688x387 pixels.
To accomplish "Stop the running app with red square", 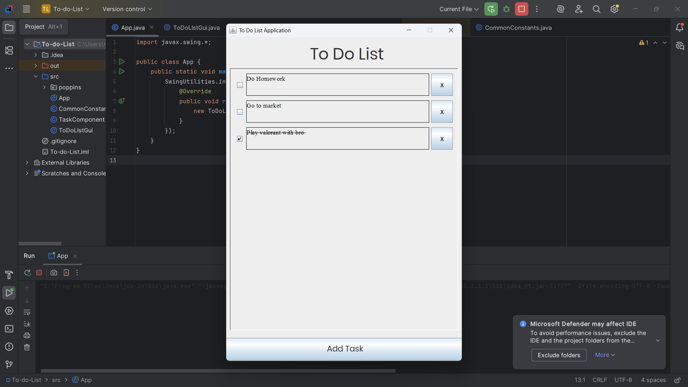I will pyautogui.click(x=522, y=9).
